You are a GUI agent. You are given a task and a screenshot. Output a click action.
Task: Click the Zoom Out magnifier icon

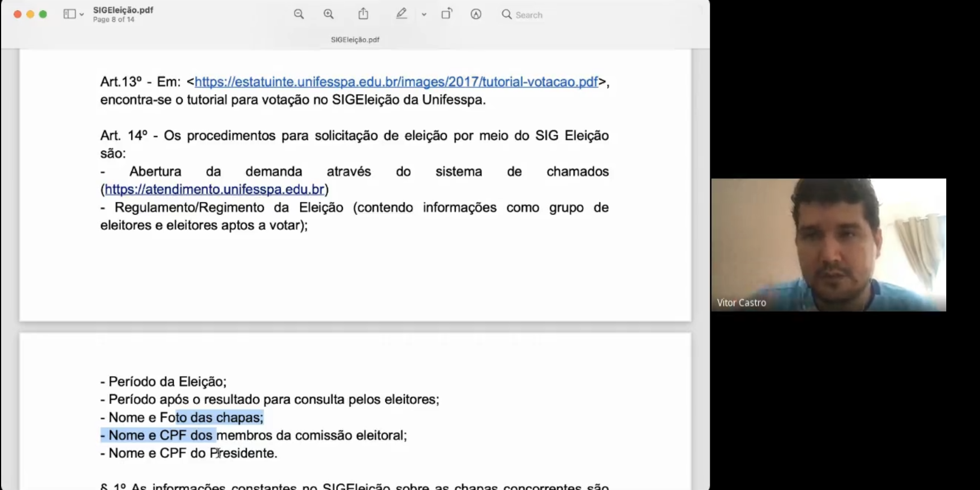(299, 15)
